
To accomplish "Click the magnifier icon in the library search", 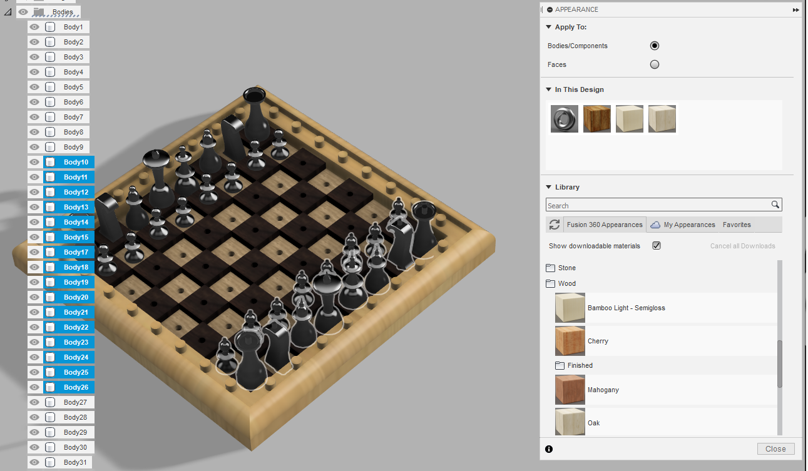I will [x=775, y=205].
